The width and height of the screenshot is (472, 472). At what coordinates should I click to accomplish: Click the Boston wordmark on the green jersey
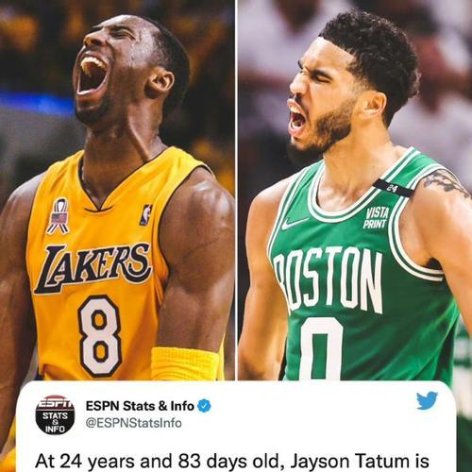pyautogui.click(x=329, y=280)
